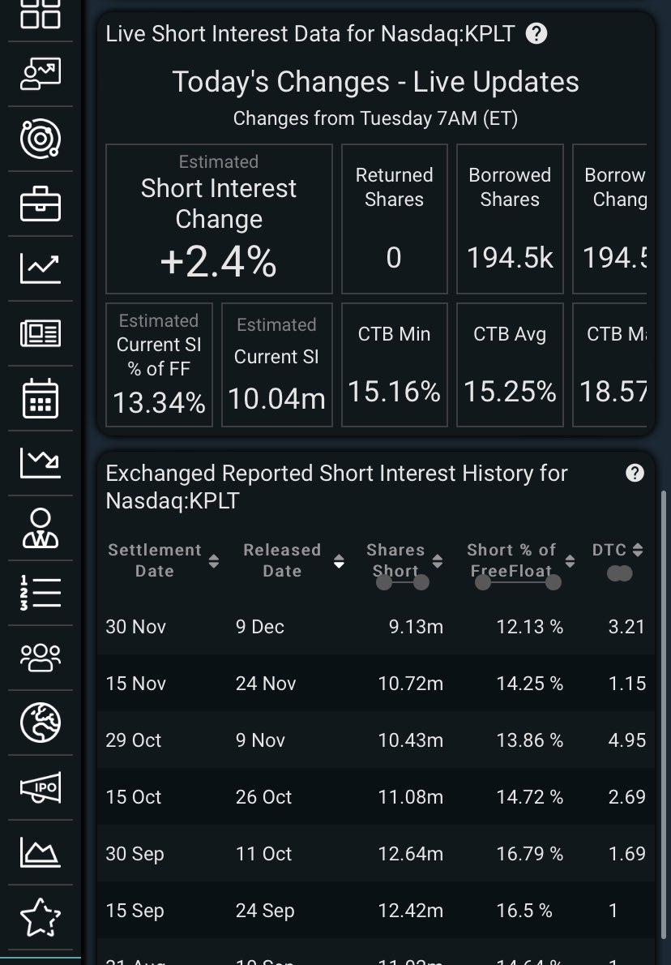Open help for Live Short Interest Data
This screenshot has height=965, width=671.
point(536,33)
